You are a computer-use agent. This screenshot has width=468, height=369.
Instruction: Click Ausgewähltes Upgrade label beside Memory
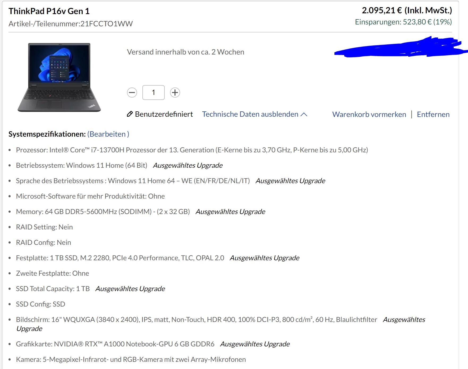[x=231, y=212]
